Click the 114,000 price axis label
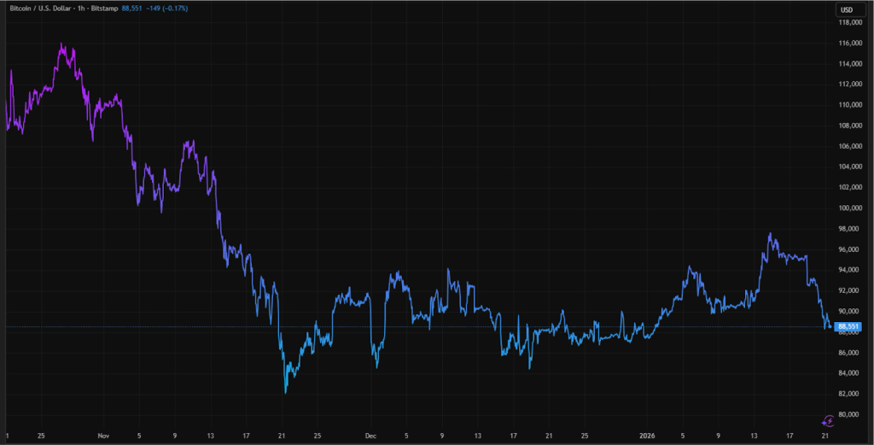Image resolution: width=874 pixels, height=445 pixels. pyautogui.click(x=851, y=63)
